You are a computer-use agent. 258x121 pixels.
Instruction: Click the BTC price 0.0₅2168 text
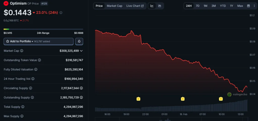pos(11,21)
